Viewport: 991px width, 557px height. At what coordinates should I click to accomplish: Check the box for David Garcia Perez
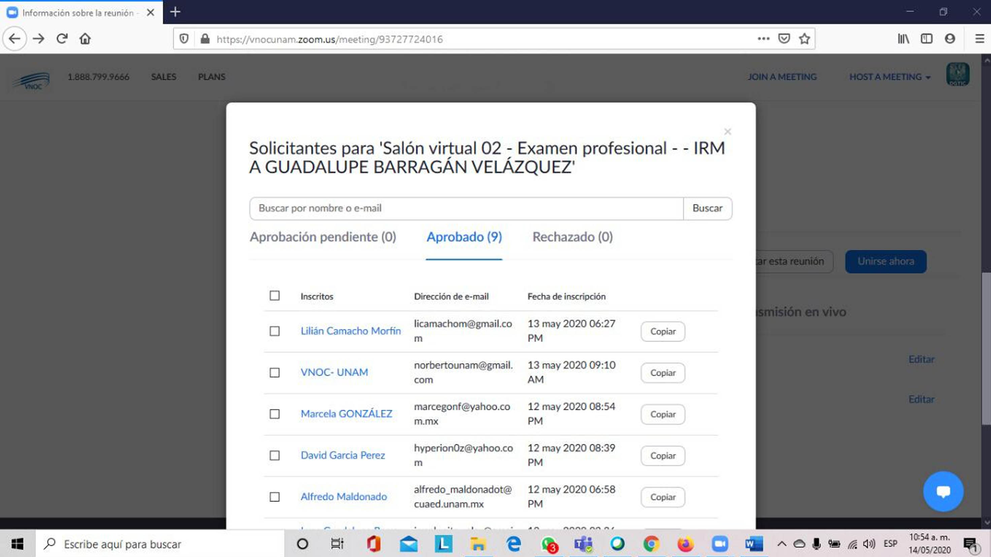(x=275, y=456)
